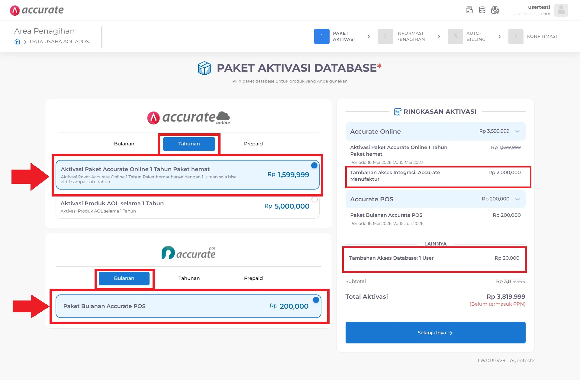Select Aktivasi Produk AOL 1 Tahun radio

point(314,200)
